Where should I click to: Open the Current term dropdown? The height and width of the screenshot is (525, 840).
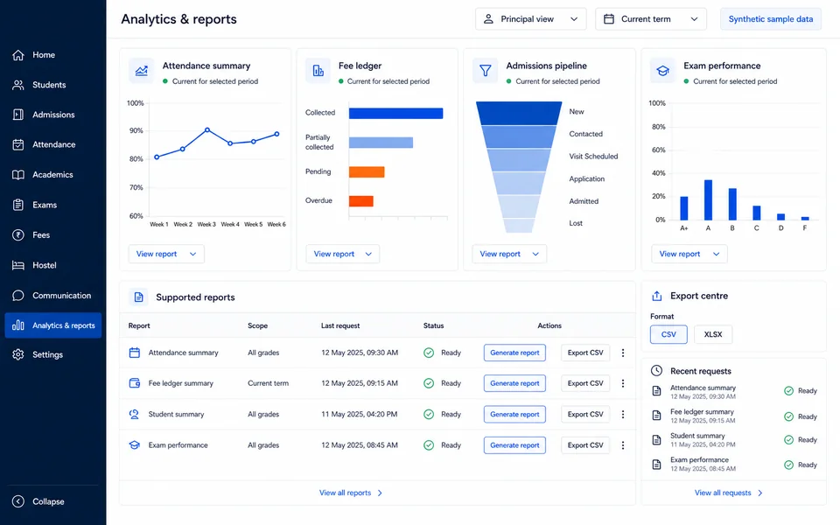click(x=651, y=18)
